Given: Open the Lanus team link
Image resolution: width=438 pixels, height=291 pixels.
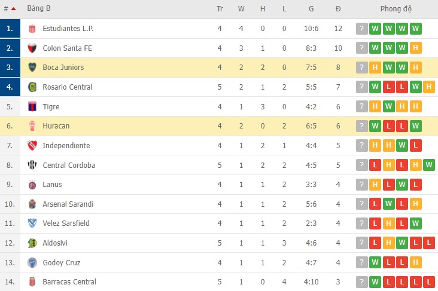Looking at the screenshot, I should (x=52, y=185).
